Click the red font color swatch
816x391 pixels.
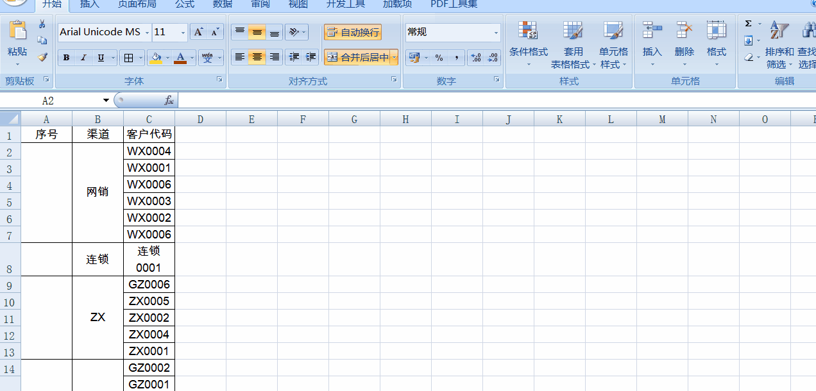point(180,62)
